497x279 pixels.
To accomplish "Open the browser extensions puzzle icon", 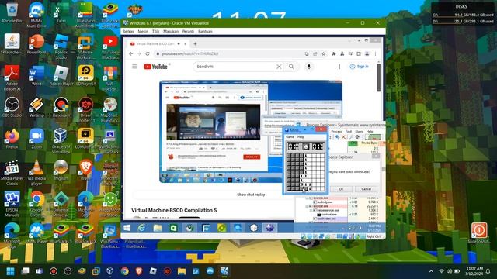I will 333,53.
